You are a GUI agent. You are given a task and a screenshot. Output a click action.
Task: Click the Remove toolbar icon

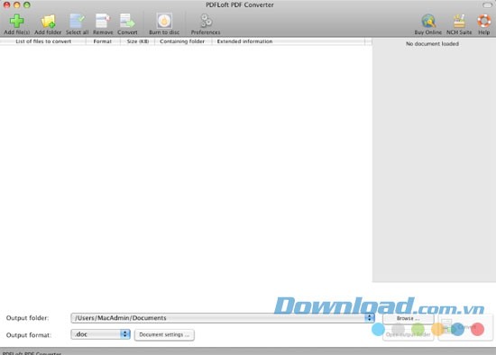pyautogui.click(x=103, y=21)
